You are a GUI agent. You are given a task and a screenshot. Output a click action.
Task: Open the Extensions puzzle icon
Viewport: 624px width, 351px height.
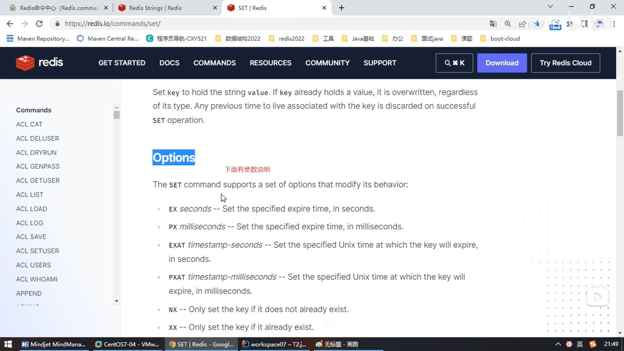click(x=570, y=24)
